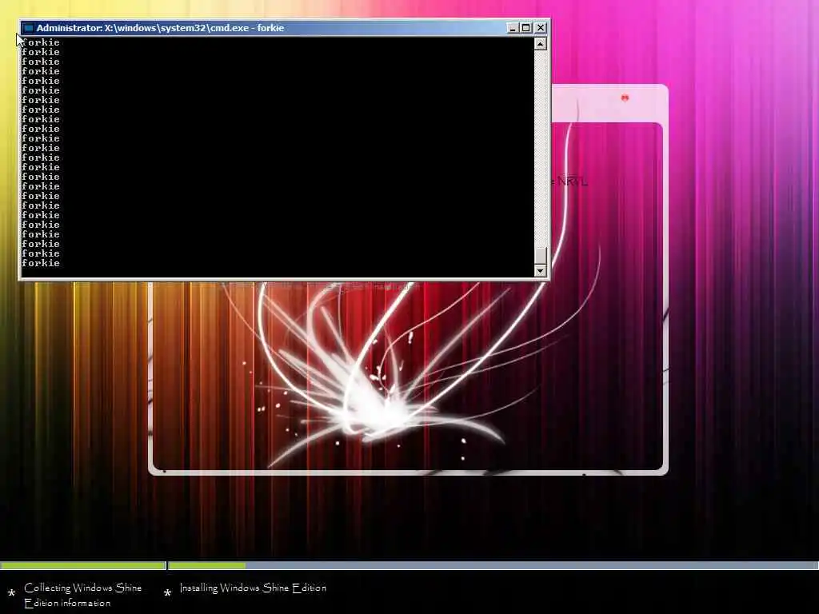Click the asterisk beside Collecting Windows Shine
Screen dimensions: 819x614
click(x=11, y=594)
